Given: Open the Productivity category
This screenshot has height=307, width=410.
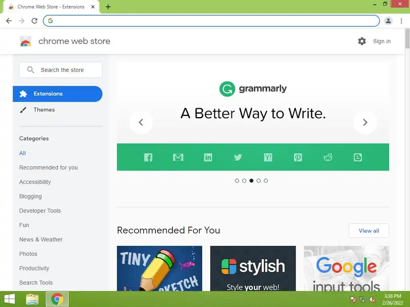Looking at the screenshot, I should click(x=34, y=268).
